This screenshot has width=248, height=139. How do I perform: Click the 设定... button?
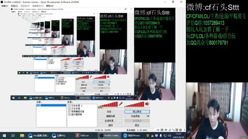110,112
